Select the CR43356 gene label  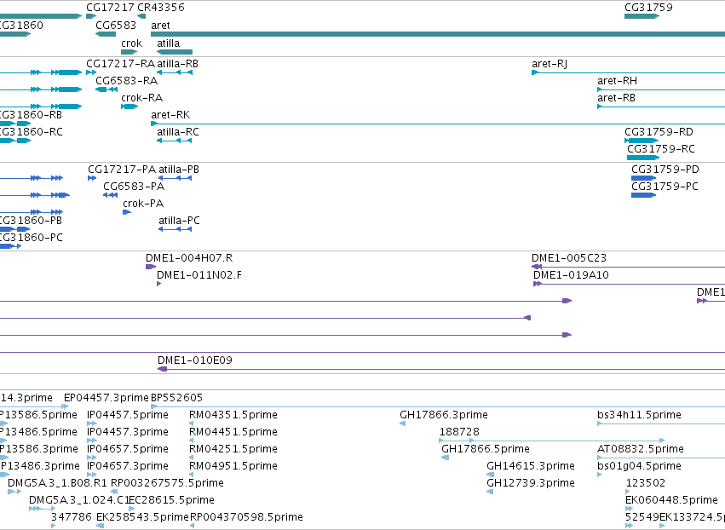pyautogui.click(x=161, y=8)
